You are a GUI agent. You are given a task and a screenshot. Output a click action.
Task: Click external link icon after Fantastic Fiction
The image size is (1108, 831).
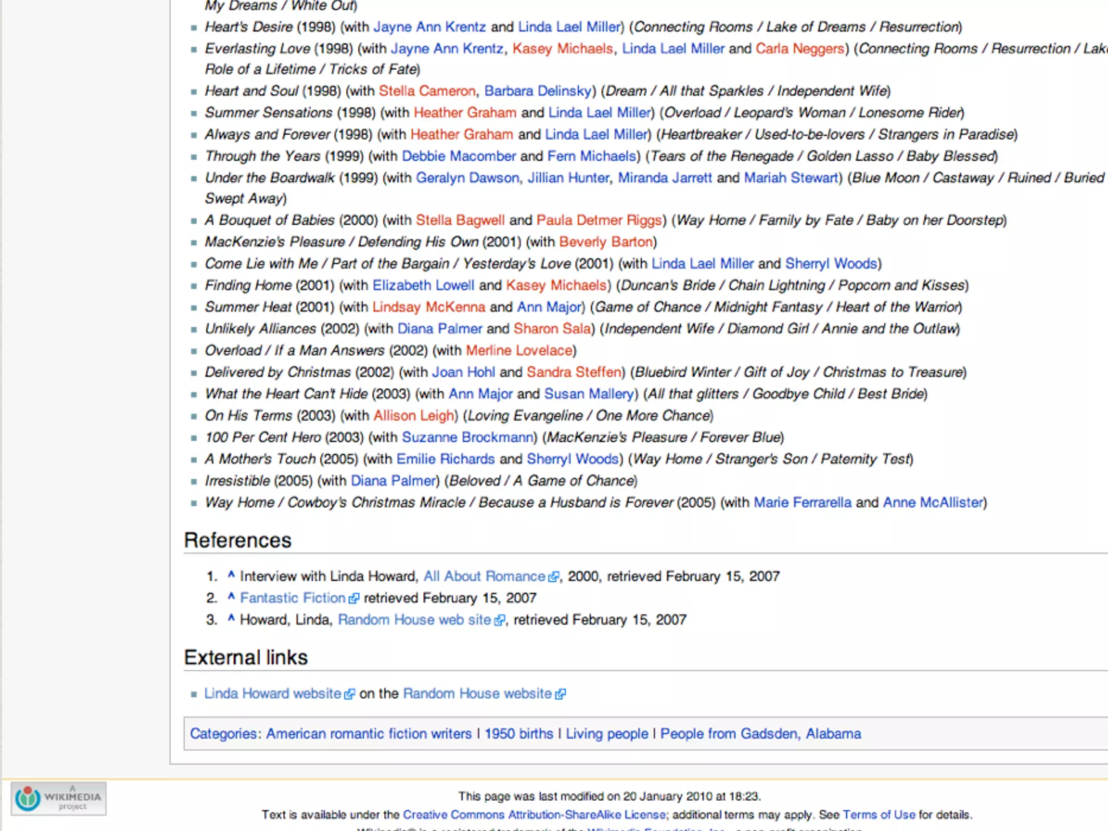click(x=354, y=599)
